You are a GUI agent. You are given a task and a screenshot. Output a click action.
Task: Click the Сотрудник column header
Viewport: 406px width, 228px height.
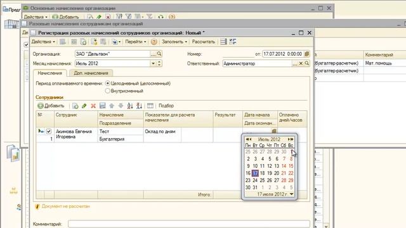[75, 118]
